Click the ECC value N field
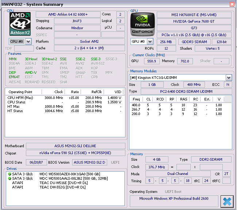Viewport: 237px width, 210px height. (x=228, y=85)
